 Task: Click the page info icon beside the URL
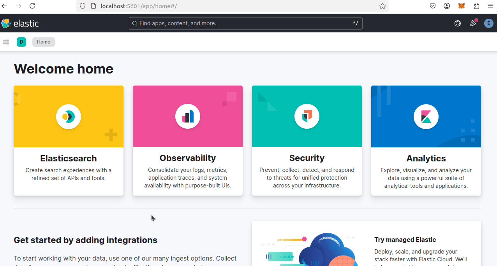93,6
